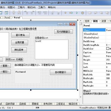111x111 pixels.
Task: Open the 资源 panel tab
Action: coord(104,21)
